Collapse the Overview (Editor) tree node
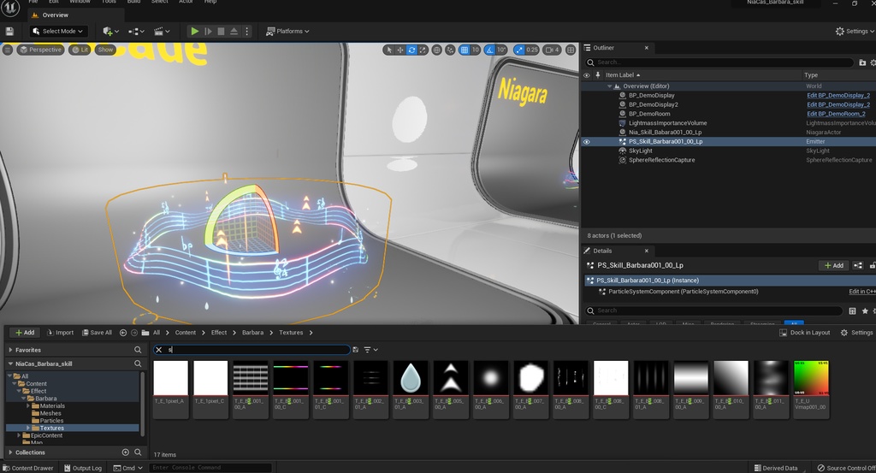This screenshot has height=473, width=876. (x=611, y=86)
